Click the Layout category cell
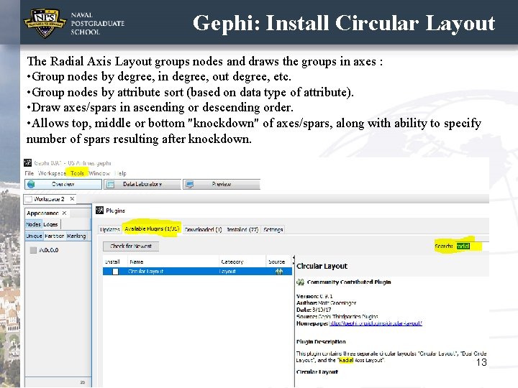 coord(242,272)
